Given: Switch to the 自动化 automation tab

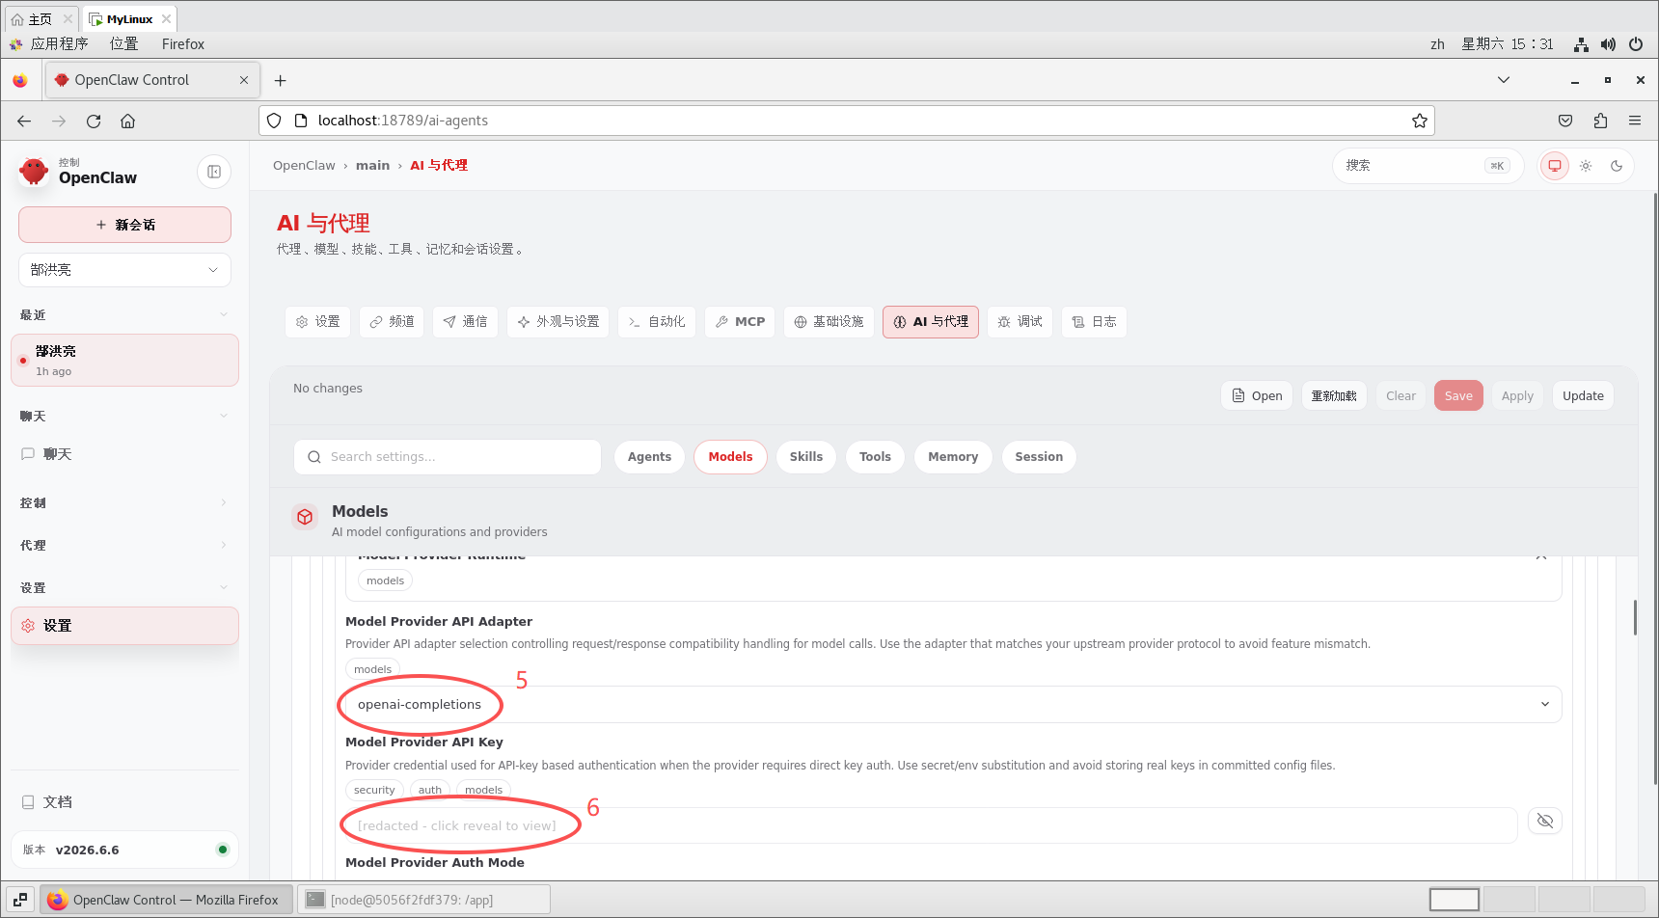Looking at the screenshot, I should (x=656, y=322).
